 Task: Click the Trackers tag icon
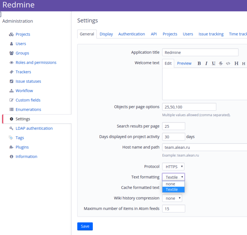click(11, 72)
